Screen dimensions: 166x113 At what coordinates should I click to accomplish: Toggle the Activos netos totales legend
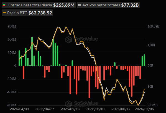108,5
